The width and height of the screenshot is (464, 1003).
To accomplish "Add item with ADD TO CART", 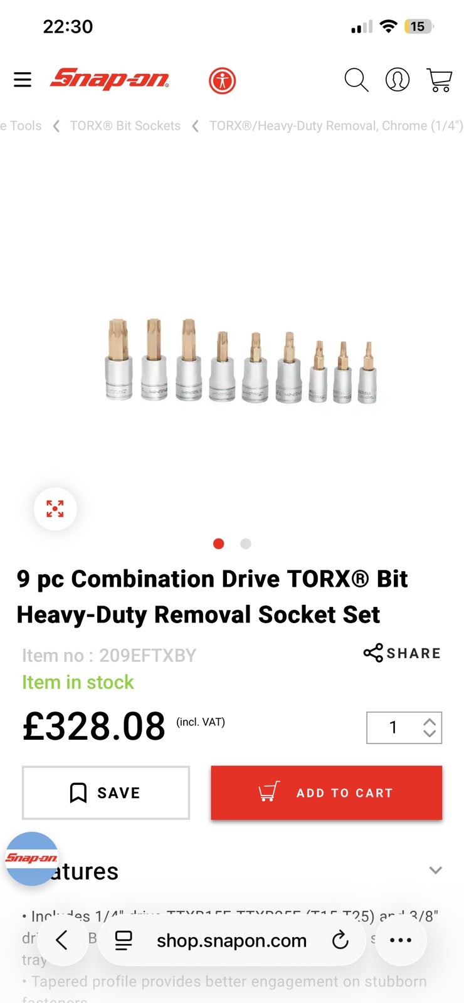I will point(327,792).
